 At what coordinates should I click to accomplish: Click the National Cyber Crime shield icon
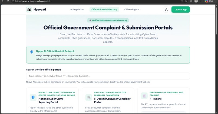pyautogui.click(x=33, y=97)
